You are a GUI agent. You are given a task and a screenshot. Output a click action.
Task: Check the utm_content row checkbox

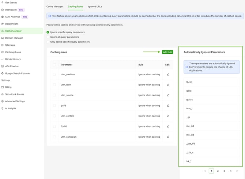(54, 116)
